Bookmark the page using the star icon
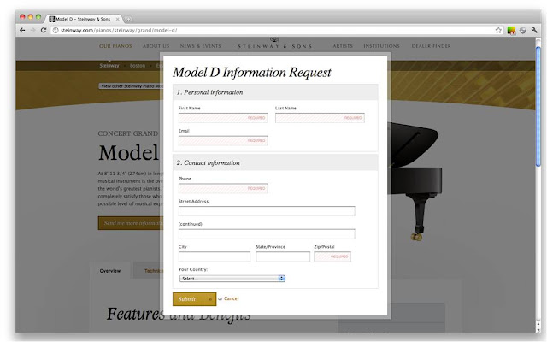This screenshot has height=342, width=547. 498,31
